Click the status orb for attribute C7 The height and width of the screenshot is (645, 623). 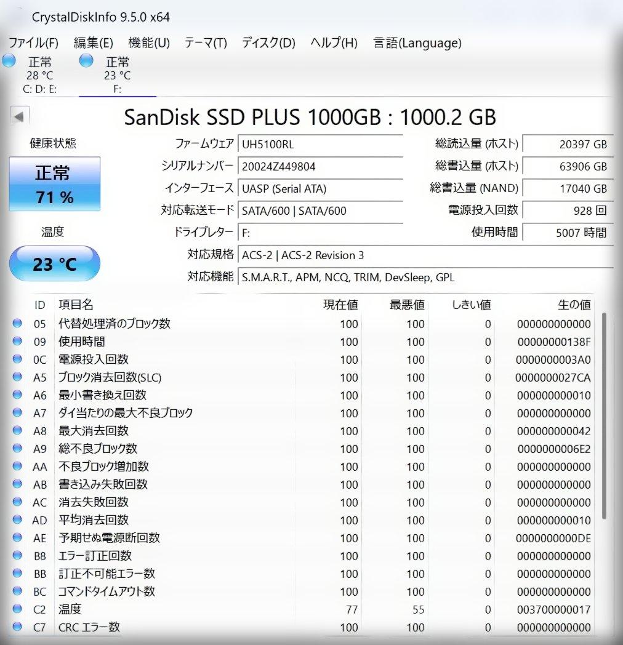pos(17,627)
